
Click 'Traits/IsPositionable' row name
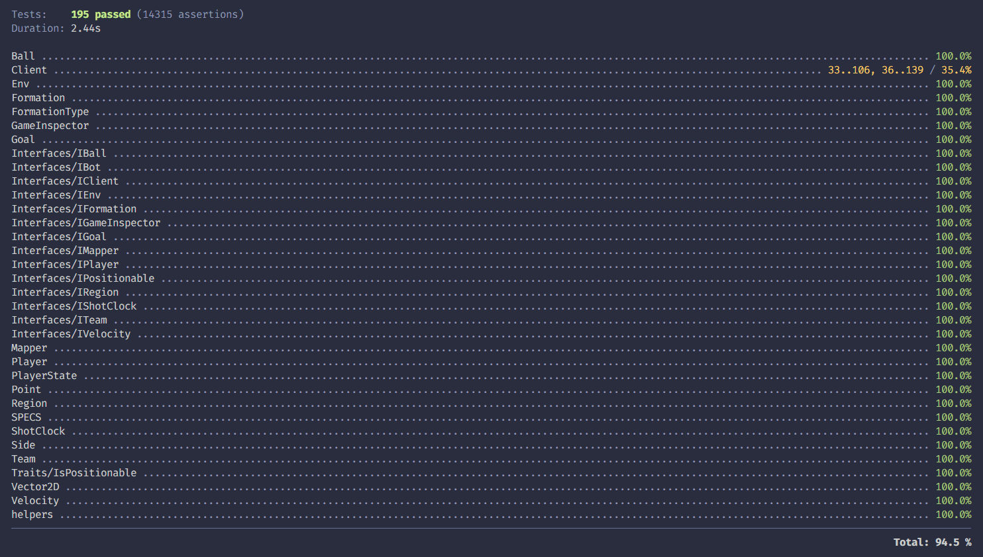coord(74,473)
